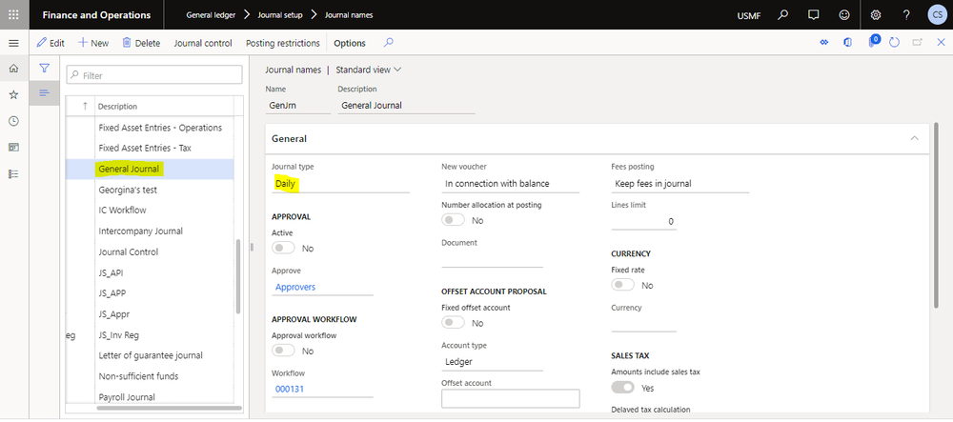The height and width of the screenshot is (422, 953).
Task: Open workflow 000131 link
Action: 289,388
